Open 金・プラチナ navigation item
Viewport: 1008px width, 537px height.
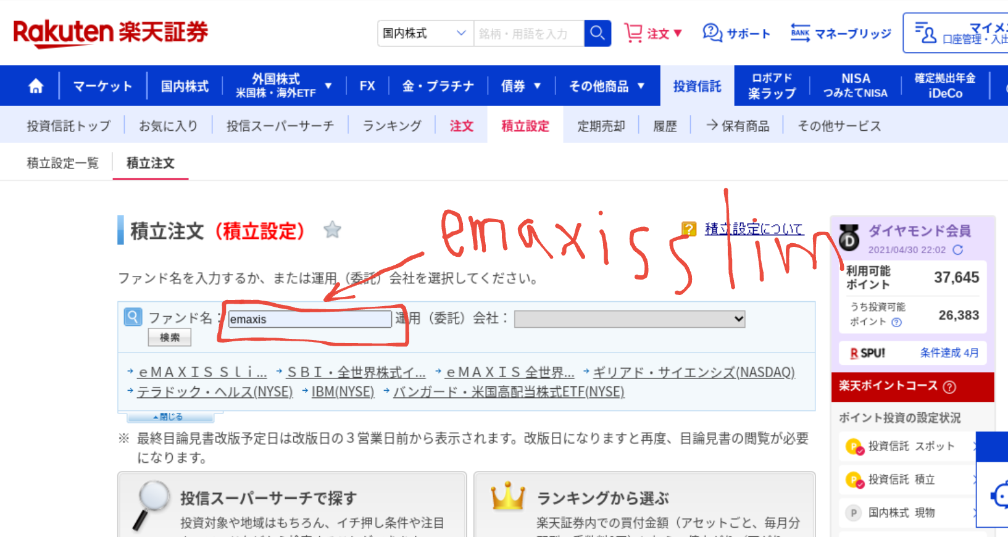point(438,86)
